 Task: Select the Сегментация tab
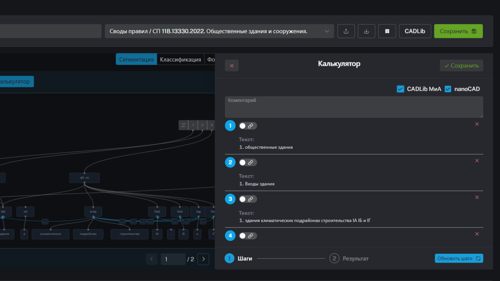pyautogui.click(x=136, y=59)
